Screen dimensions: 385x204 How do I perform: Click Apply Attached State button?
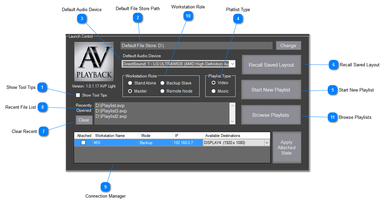(286, 147)
